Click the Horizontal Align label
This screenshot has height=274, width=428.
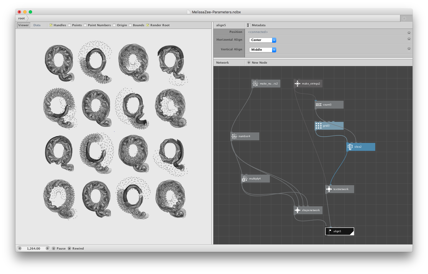[x=229, y=40]
